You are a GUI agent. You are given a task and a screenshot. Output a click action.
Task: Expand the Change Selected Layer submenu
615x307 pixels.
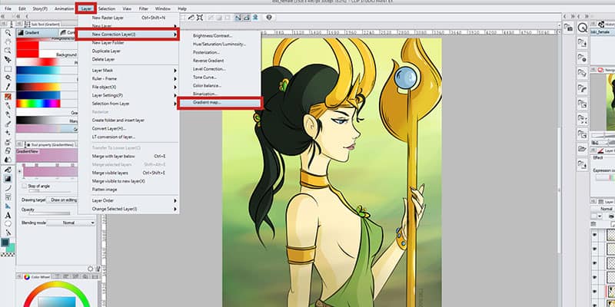(x=128, y=209)
